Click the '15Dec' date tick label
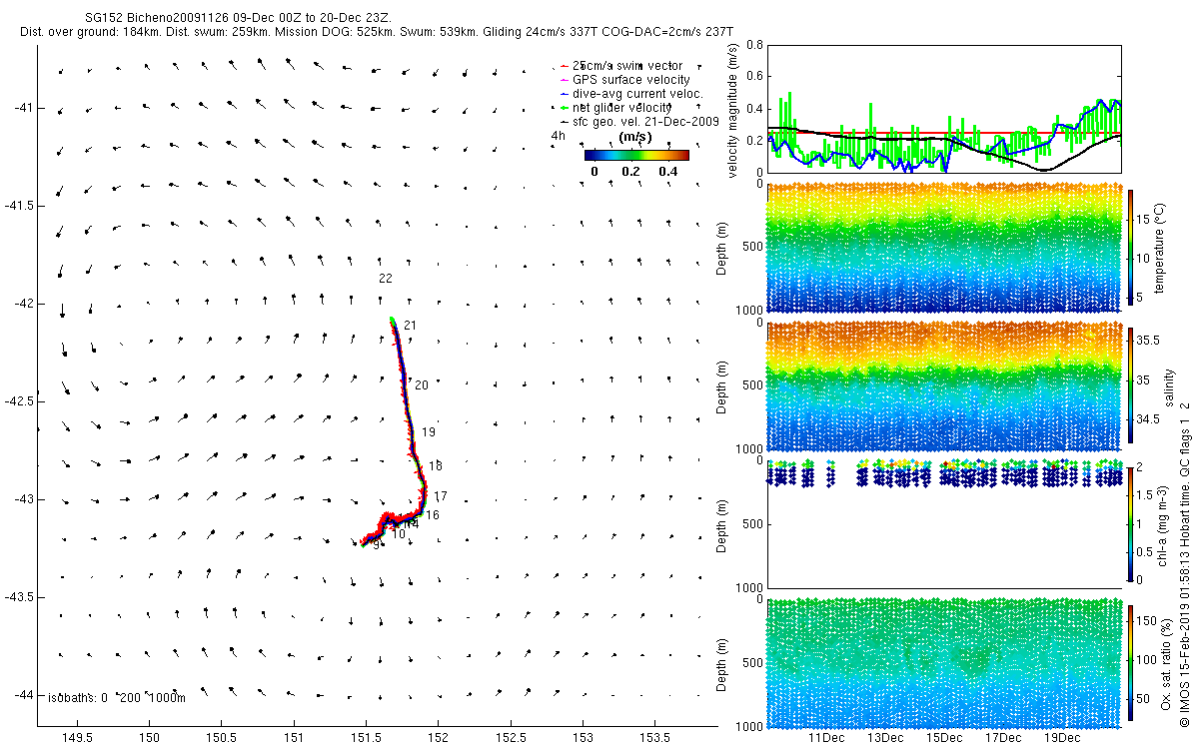This screenshot has width=1199, height=749. (x=944, y=738)
